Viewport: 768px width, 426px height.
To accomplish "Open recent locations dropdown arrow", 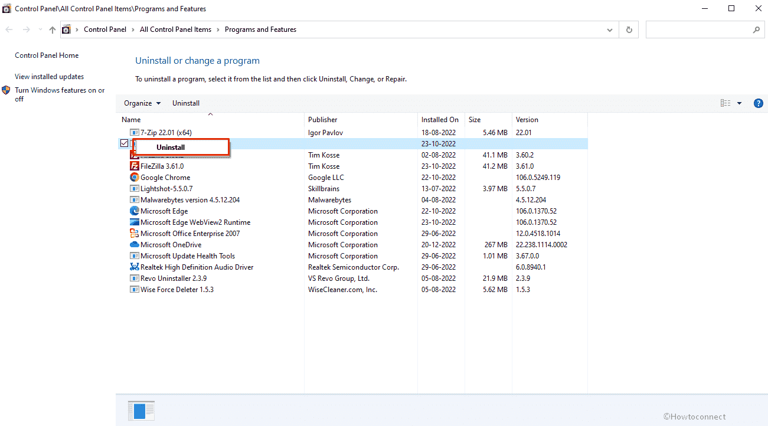I will pos(40,30).
